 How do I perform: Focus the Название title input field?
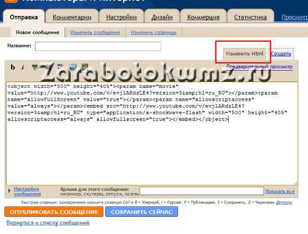click(98, 46)
